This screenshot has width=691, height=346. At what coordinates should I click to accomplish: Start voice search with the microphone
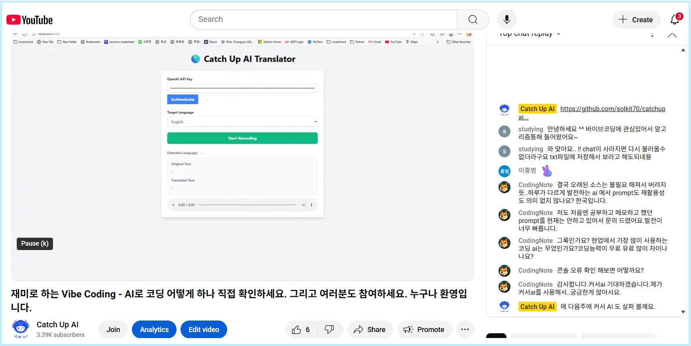click(507, 20)
